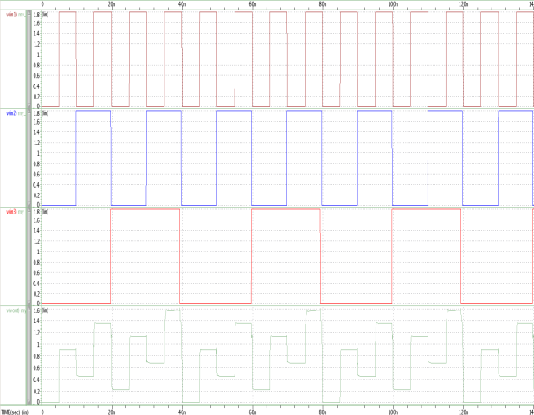Image resolution: width=534 pixels, height=415 pixels.
Task: Click scroll-up arrow in v(in3) pane
Action: (x=29, y=210)
